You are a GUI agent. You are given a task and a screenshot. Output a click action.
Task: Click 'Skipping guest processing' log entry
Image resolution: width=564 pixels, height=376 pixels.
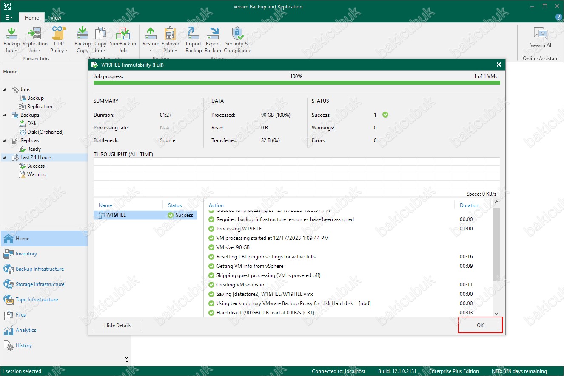(268, 275)
